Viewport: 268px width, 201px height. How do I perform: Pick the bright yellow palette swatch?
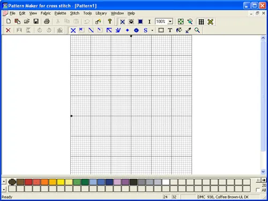(61, 182)
